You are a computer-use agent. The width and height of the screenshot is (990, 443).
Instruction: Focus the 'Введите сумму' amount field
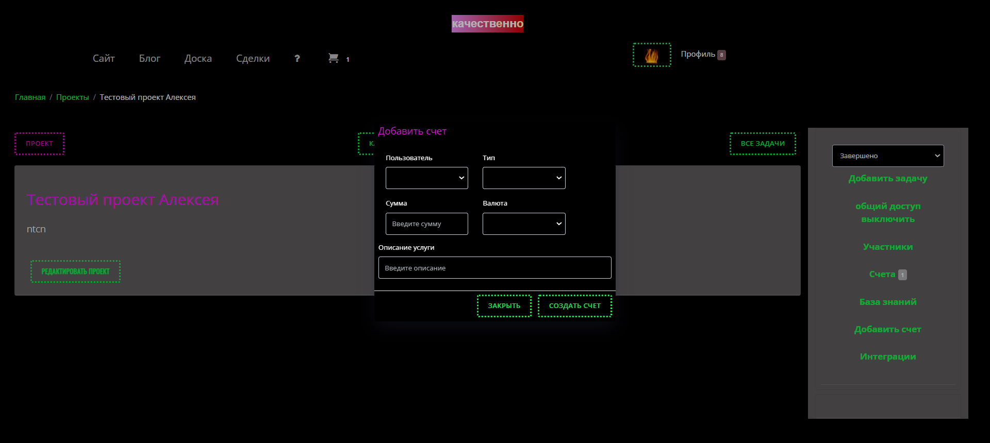point(426,224)
